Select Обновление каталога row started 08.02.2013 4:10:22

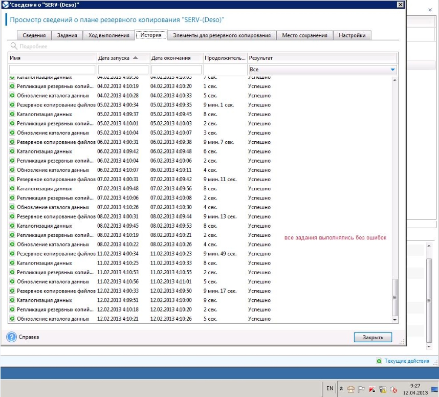(200, 244)
